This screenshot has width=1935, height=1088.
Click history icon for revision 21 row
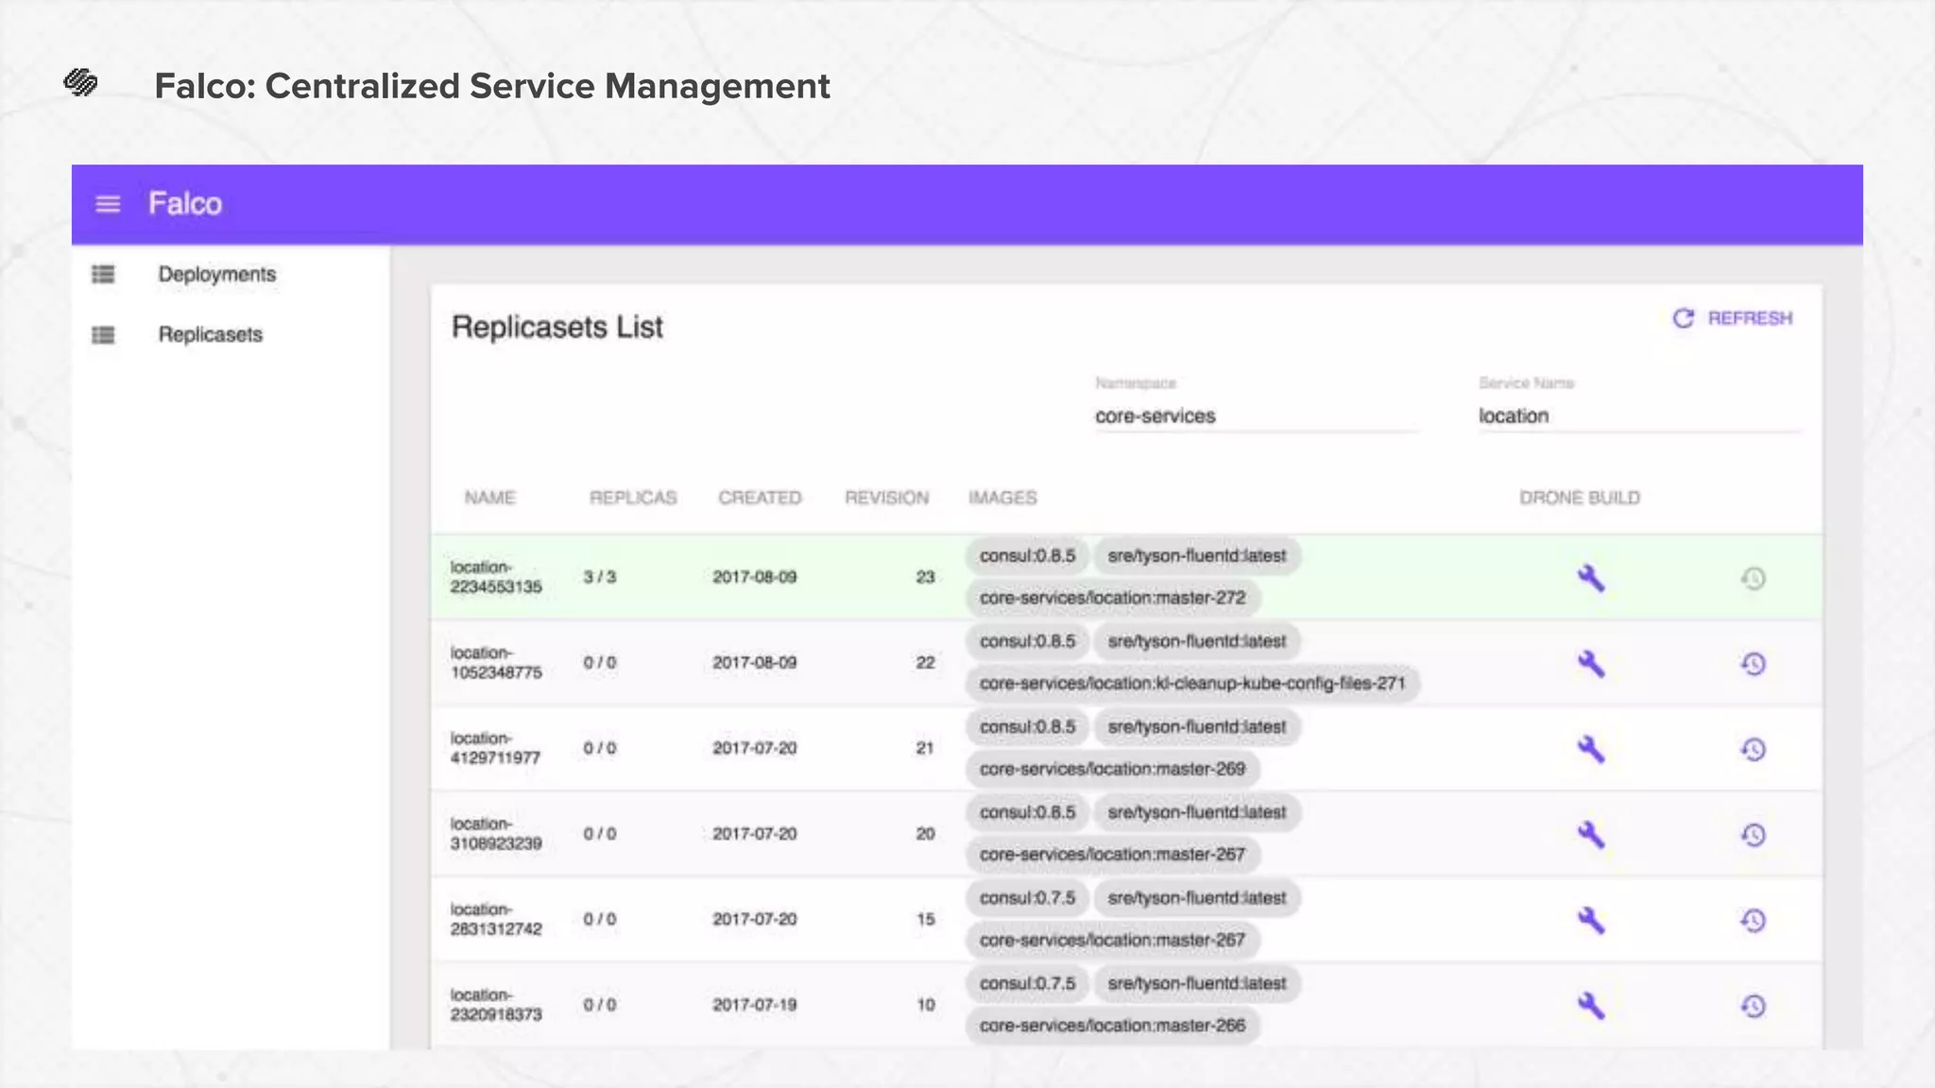coord(1753,749)
